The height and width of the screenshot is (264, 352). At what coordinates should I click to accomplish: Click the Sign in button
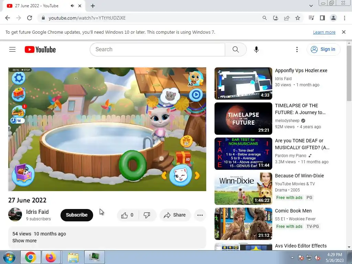tap(323, 49)
